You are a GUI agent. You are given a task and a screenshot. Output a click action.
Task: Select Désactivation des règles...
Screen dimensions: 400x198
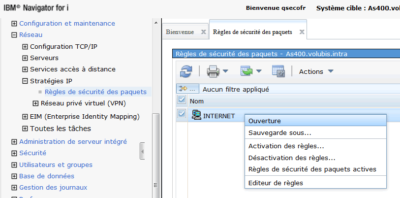[315, 158]
